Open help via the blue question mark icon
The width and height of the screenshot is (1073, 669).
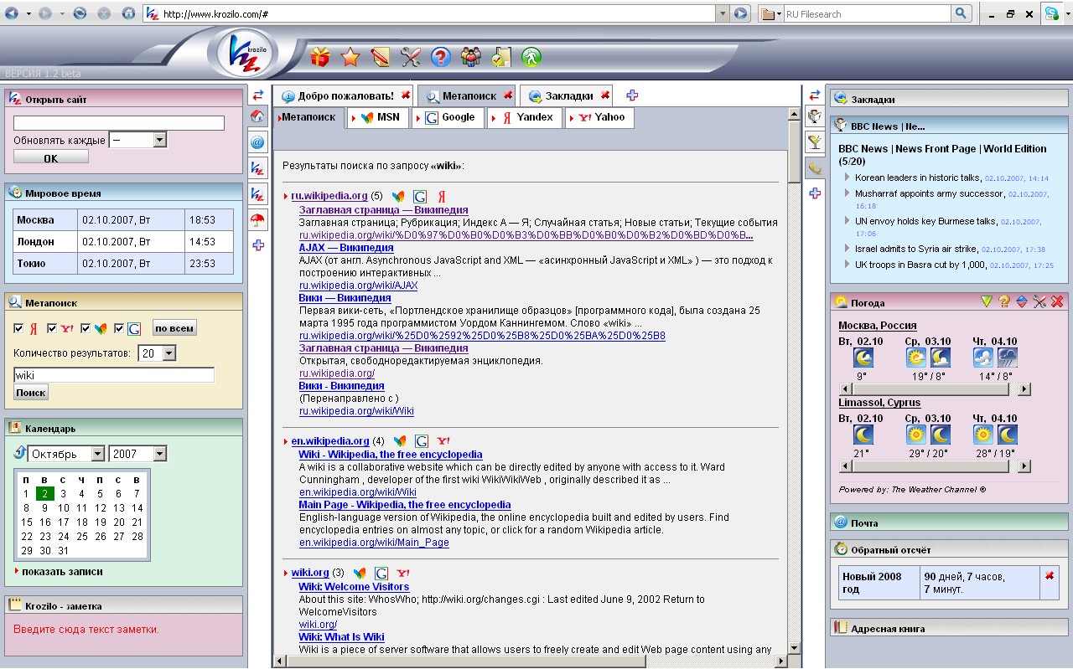click(441, 57)
